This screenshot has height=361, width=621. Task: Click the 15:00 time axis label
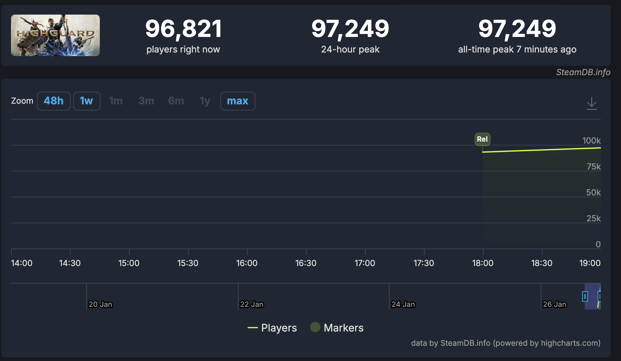[129, 263]
